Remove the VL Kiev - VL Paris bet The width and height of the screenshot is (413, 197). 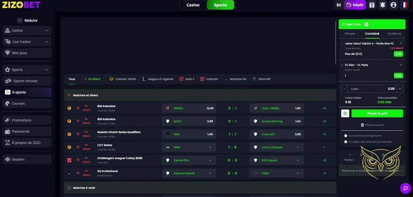[x=401, y=65]
